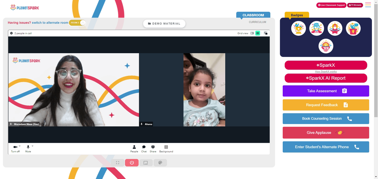Open the Badges tab
This screenshot has height=179, width=378.
pos(297,15)
